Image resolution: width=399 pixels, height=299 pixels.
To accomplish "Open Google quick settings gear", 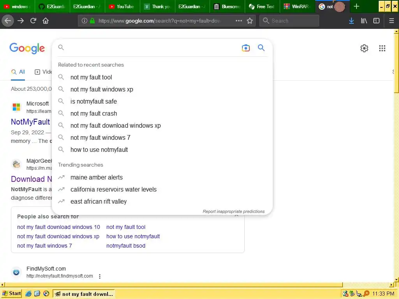I will click(x=364, y=48).
